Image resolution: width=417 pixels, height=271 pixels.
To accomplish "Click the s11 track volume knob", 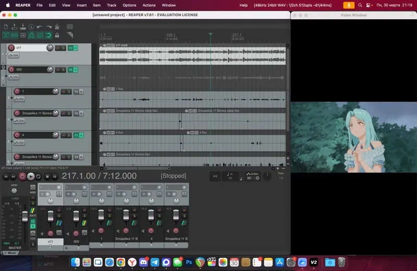I will click(50, 48).
